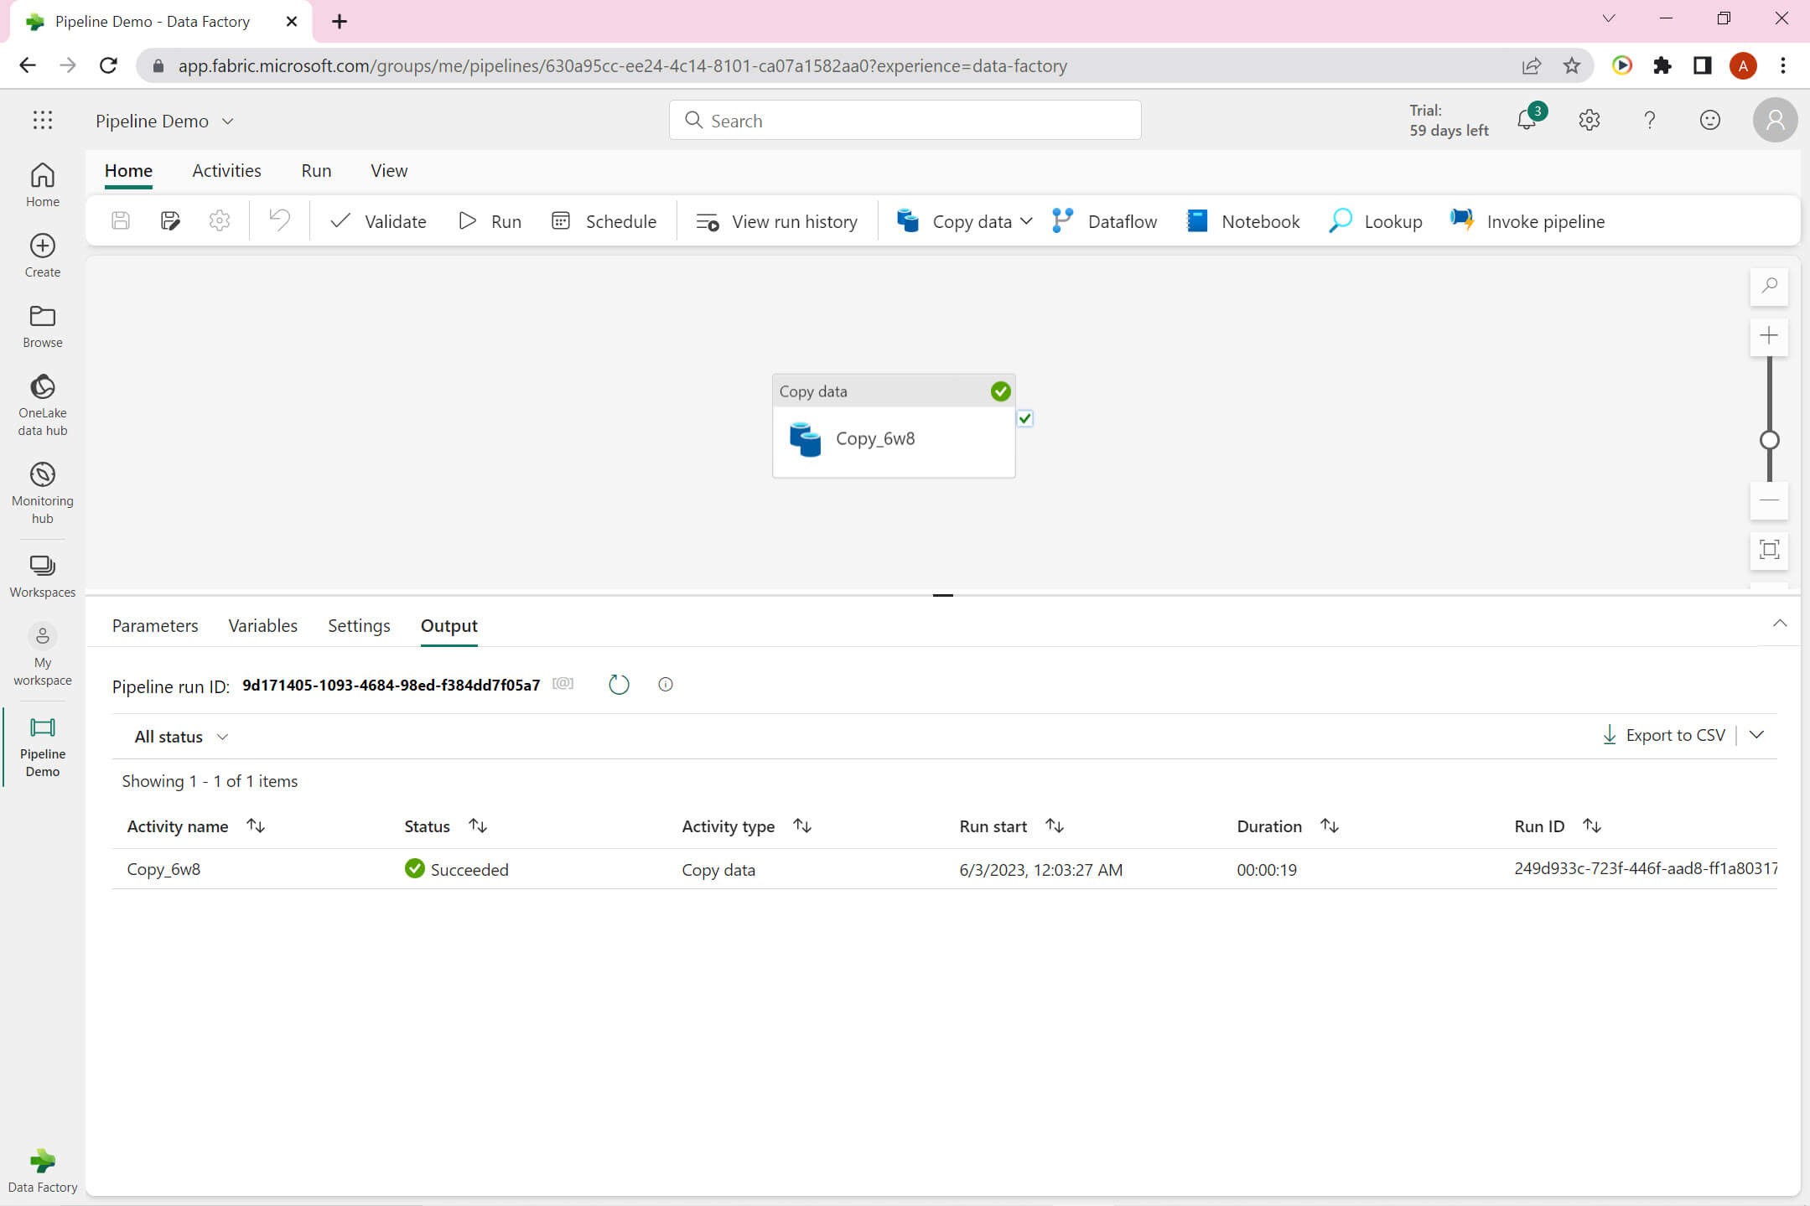Open the Monitoring hub from sidebar
Viewport: 1810px width, 1206px height.
point(42,492)
